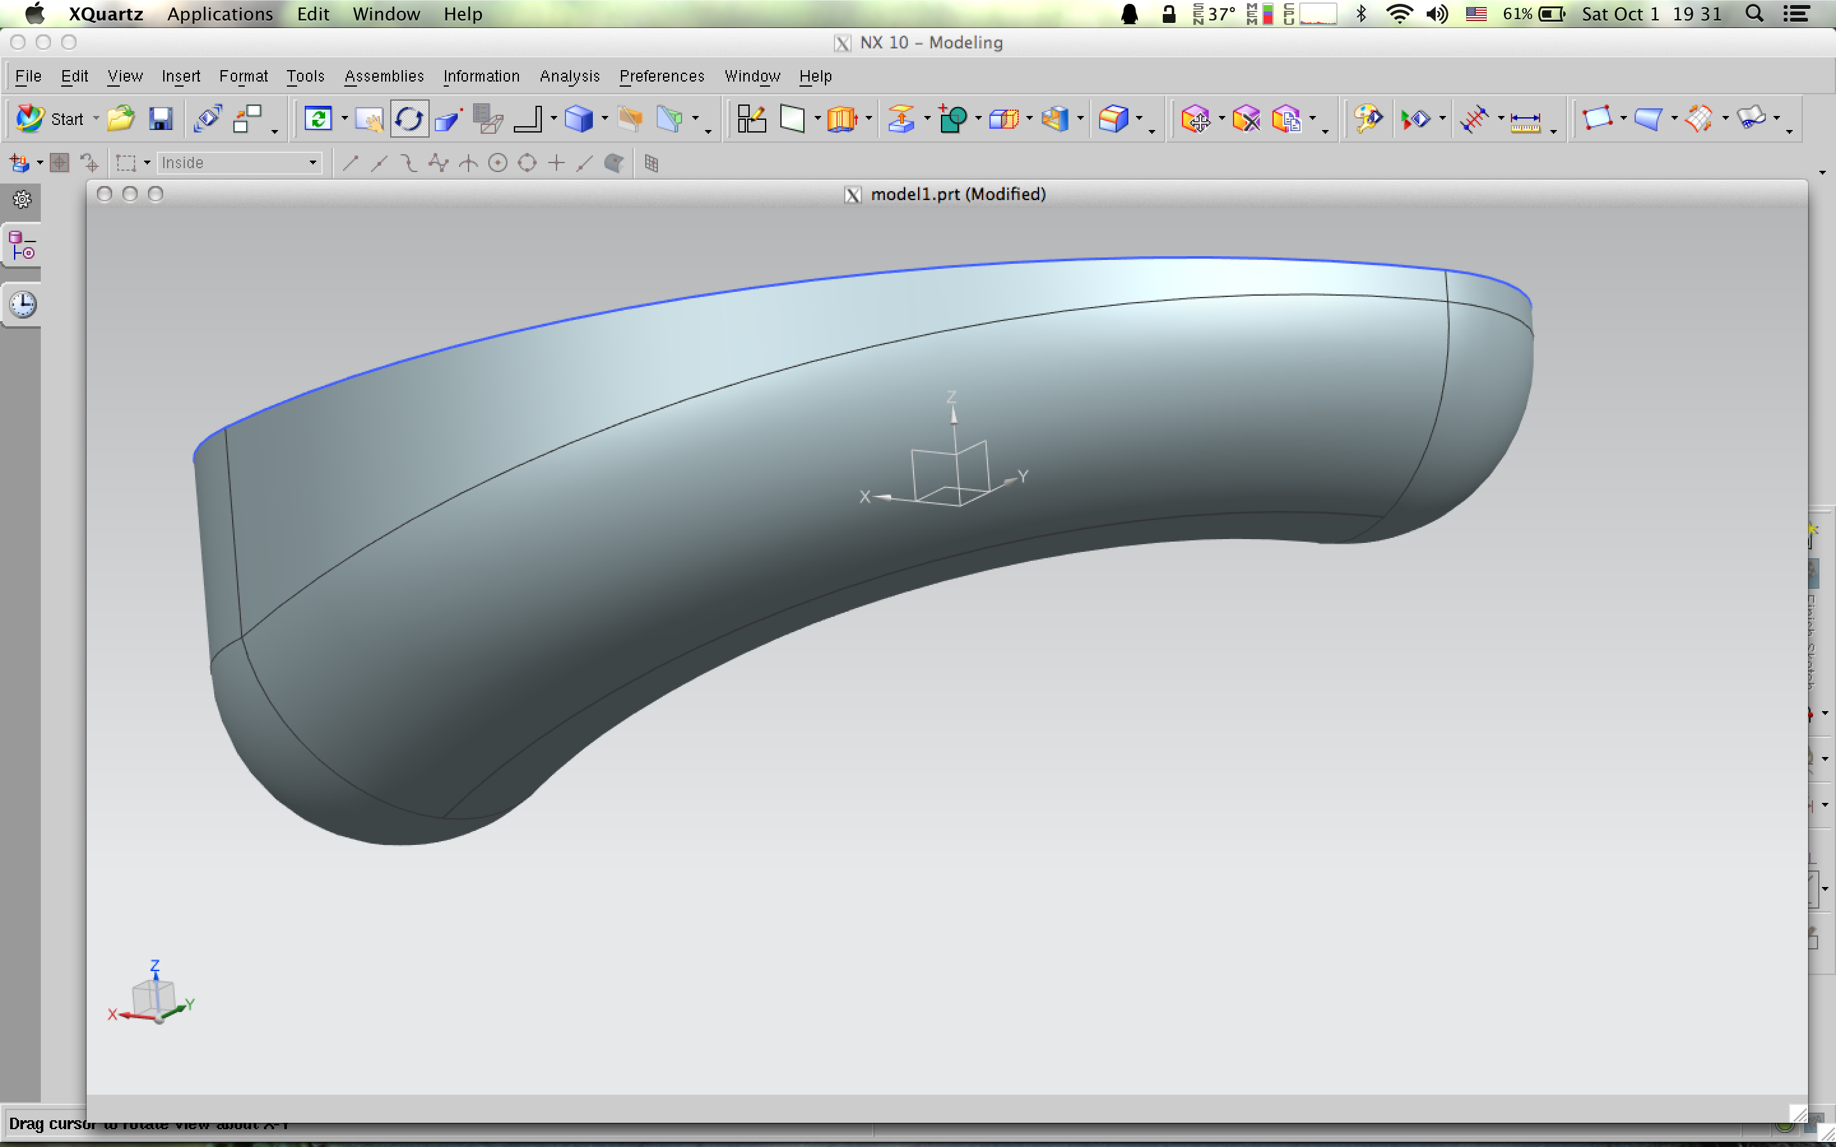Toggle Point on Face snap

[614, 163]
